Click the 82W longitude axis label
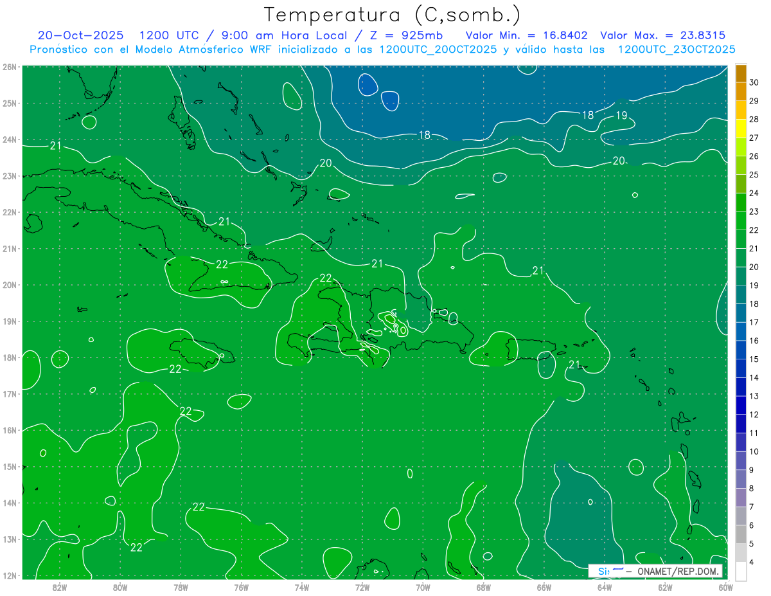This screenshot has width=771, height=596. [x=59, y=587]
